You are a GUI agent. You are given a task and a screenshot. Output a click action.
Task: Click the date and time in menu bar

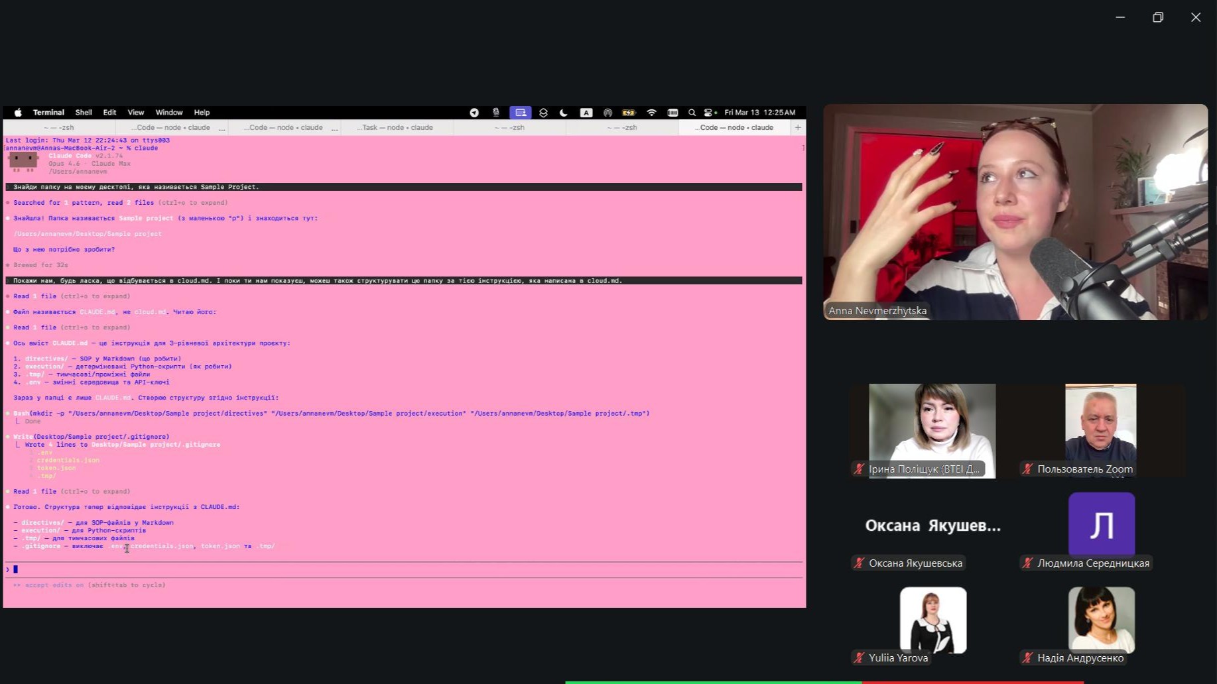pos(759,113)
